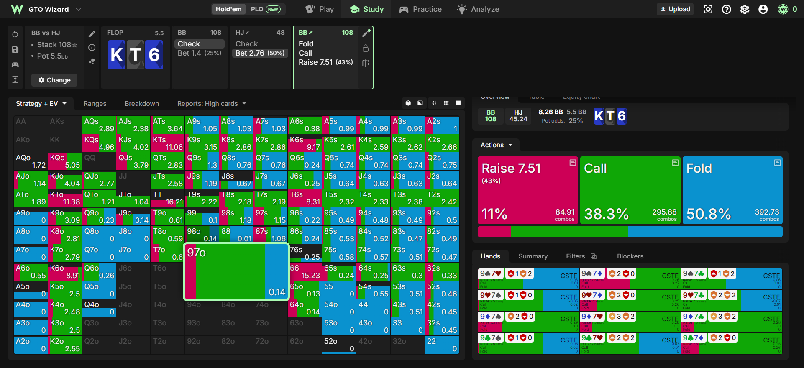Switch game type to PLO
The width and height of the screenshot is (804, 368).
tap(265, 9)
